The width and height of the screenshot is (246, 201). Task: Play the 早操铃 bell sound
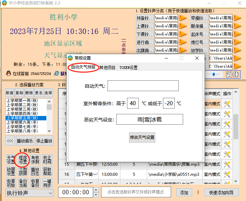tap(237, 18)
